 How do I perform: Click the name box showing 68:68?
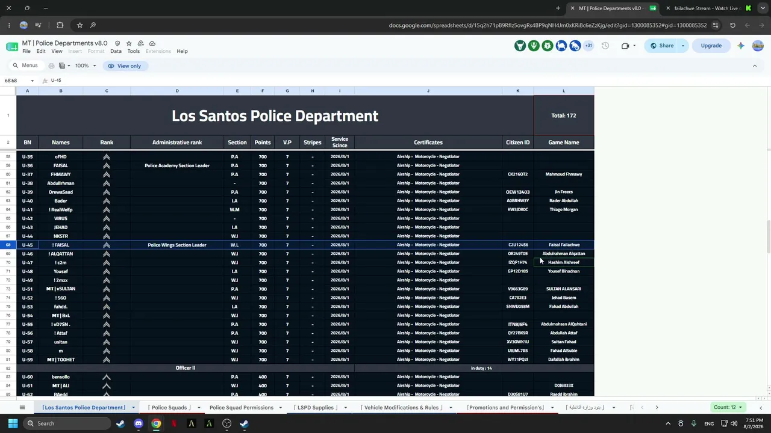(x=16, y=81)
